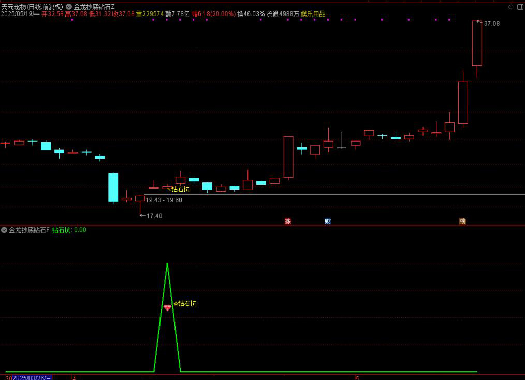Click the 钻石坑 label on the candlestick chart
This screenshot has width=525, height=380.
(180, 189)
